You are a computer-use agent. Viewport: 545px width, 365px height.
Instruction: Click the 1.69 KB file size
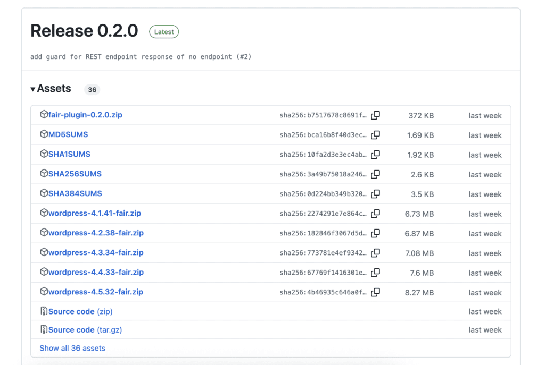point(420,135)
